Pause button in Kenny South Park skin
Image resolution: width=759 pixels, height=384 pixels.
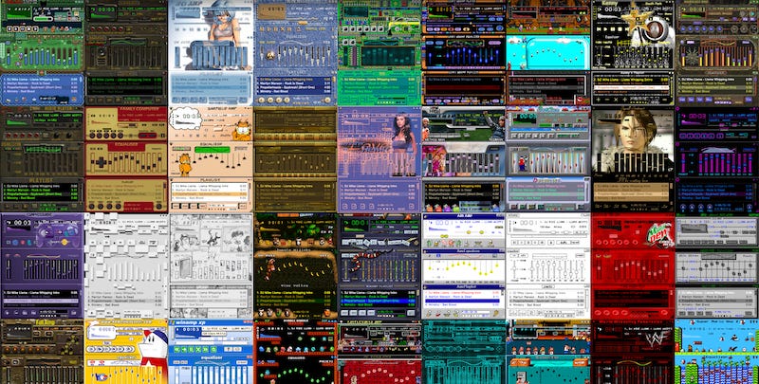pyautogui.click(x=613, y=29)
